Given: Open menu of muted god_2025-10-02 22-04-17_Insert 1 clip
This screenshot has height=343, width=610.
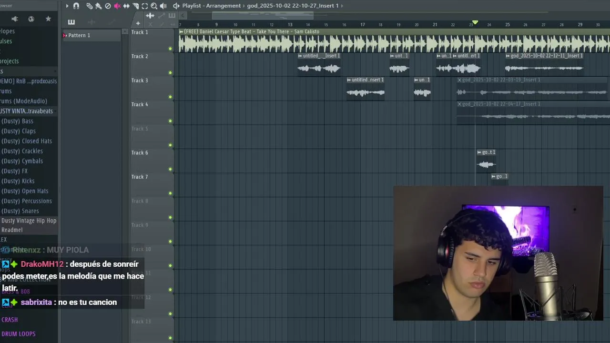Looking at the screenshot, I should (x=459, y=104).
